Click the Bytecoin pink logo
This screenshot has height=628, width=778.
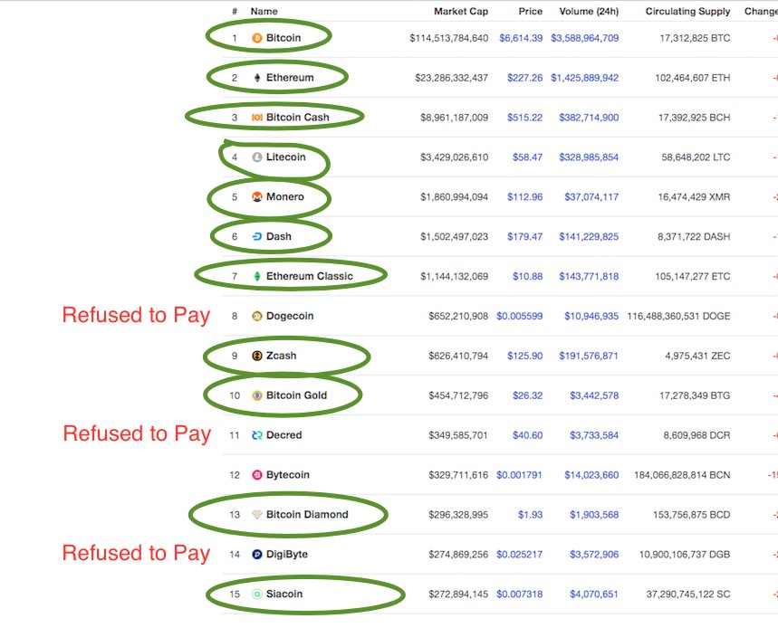click(257, 474)
